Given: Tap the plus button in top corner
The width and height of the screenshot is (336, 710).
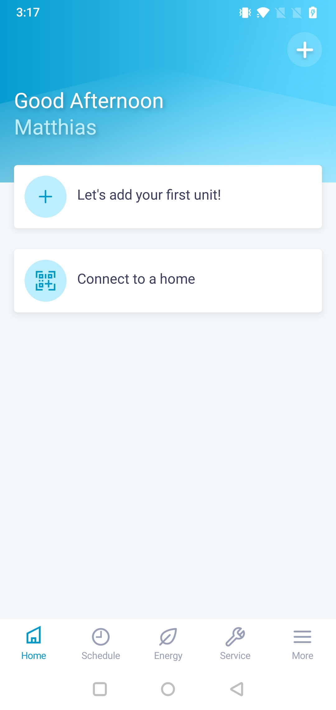Looking at the screenshot, I should point(304,50).
